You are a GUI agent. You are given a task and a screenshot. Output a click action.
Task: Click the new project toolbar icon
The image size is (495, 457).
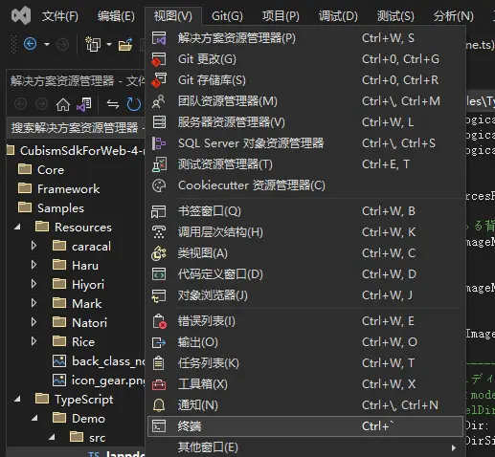point(93,44)
